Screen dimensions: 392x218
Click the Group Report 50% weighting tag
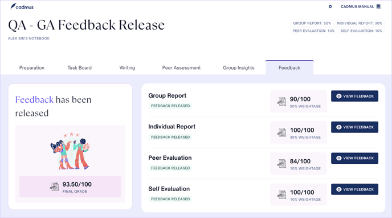point(312,23)
